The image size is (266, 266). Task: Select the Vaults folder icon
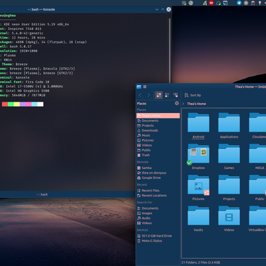[x=198, y=215]
